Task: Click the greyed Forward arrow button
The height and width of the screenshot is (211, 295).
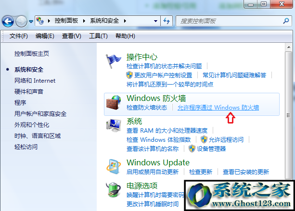Action: pyautogui.click(x=21, y=21)
